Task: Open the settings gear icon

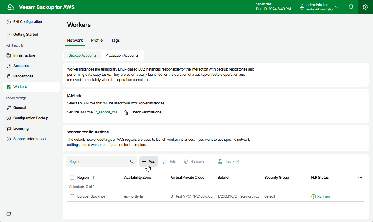Action: point(365,7)
